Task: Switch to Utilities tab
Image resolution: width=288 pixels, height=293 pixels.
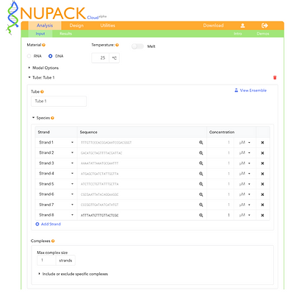Action: point(107,26)
